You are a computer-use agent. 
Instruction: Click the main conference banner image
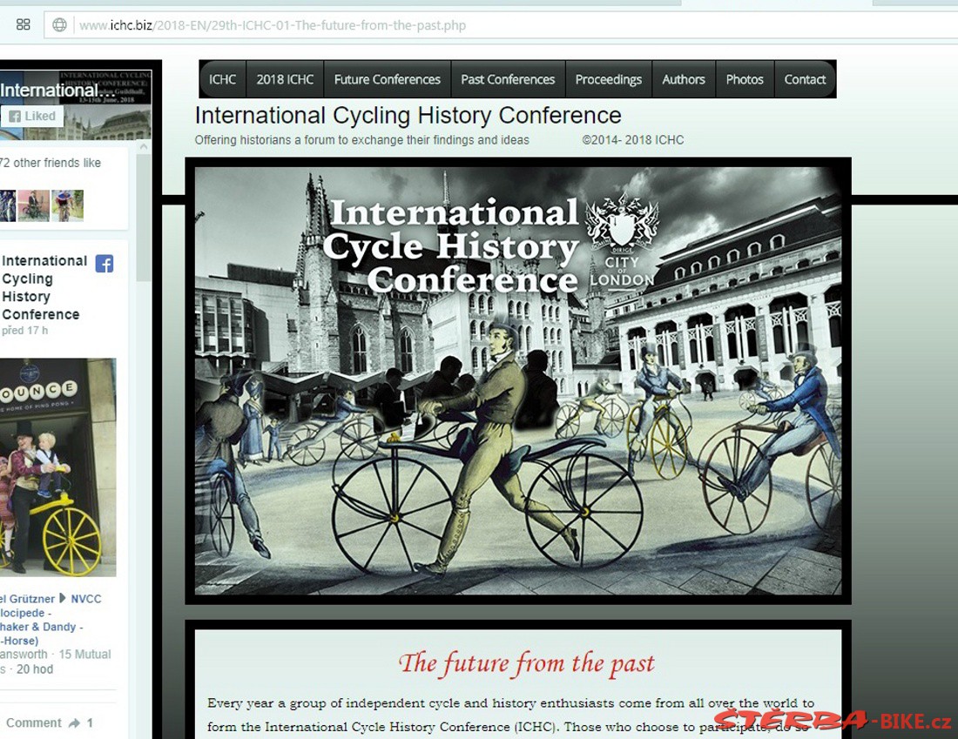[518, 381]
